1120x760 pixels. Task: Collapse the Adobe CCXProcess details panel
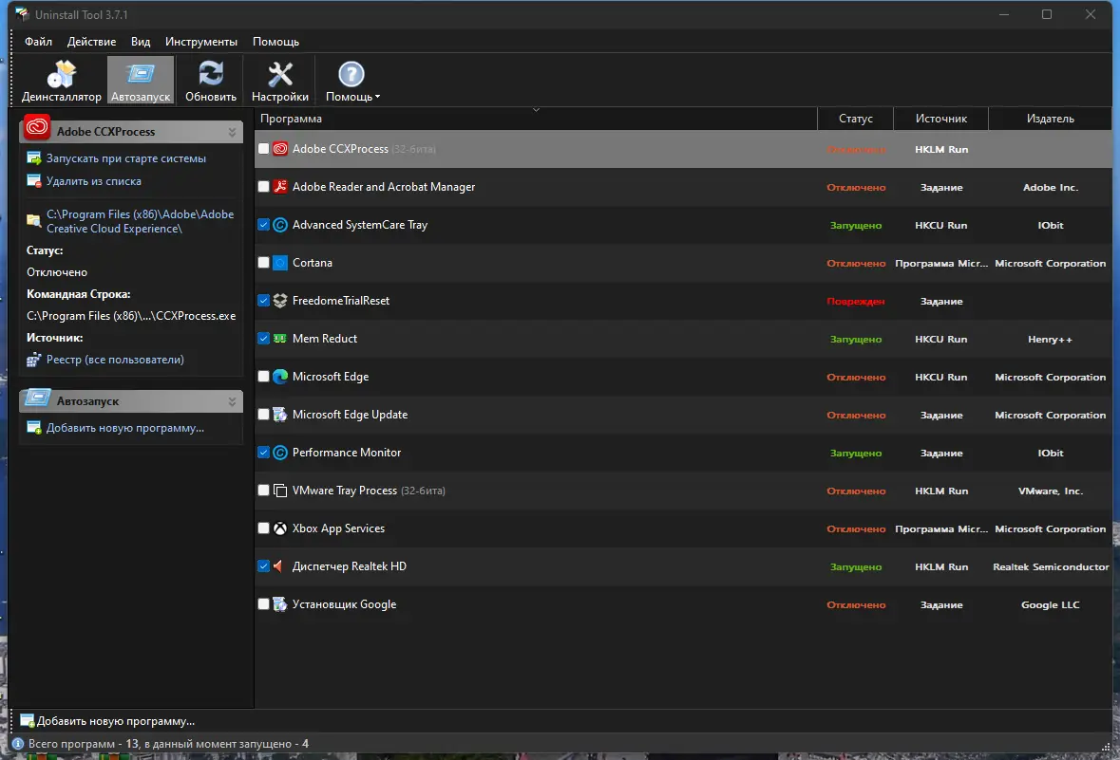point(232,132)
